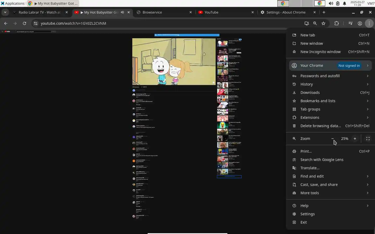
Task: Choose Exit to quit Chrome
Action: [x=330, y=222]
